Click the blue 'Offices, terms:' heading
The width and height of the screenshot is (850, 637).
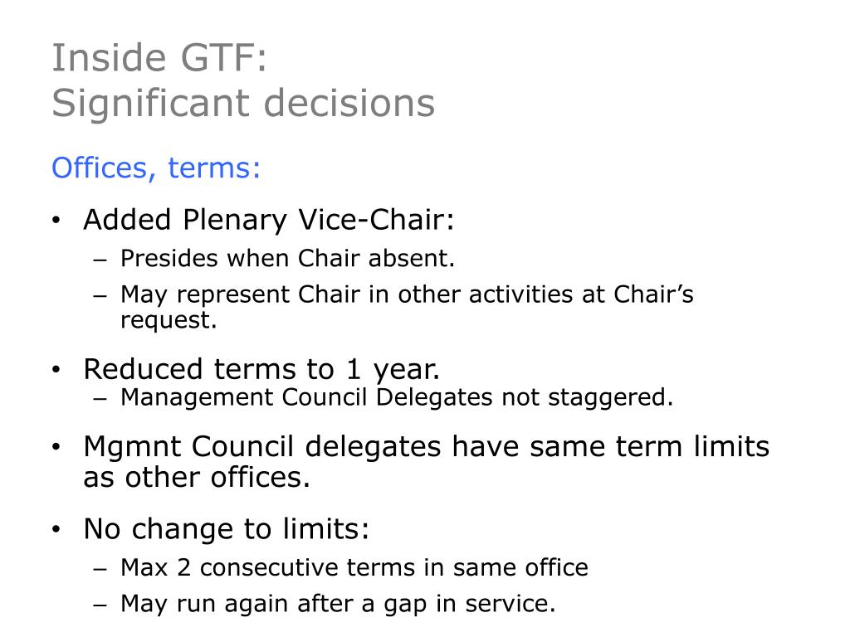coord(156,168)
